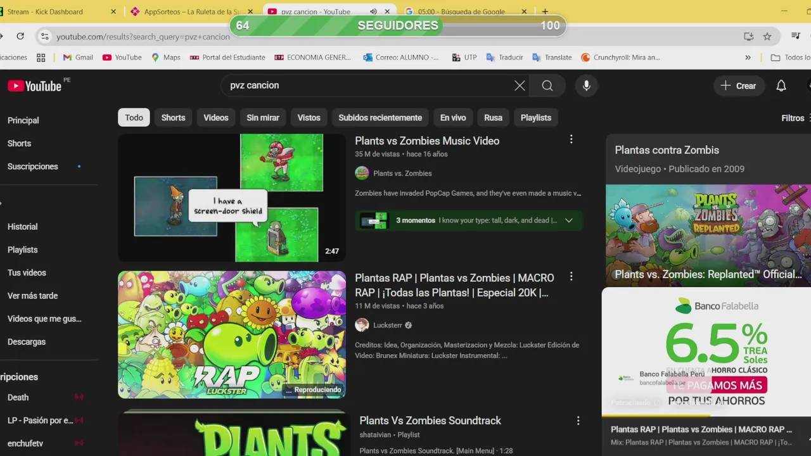Start voice search with microphone icon
811x456 pixels.
click(x=587, y=85)
